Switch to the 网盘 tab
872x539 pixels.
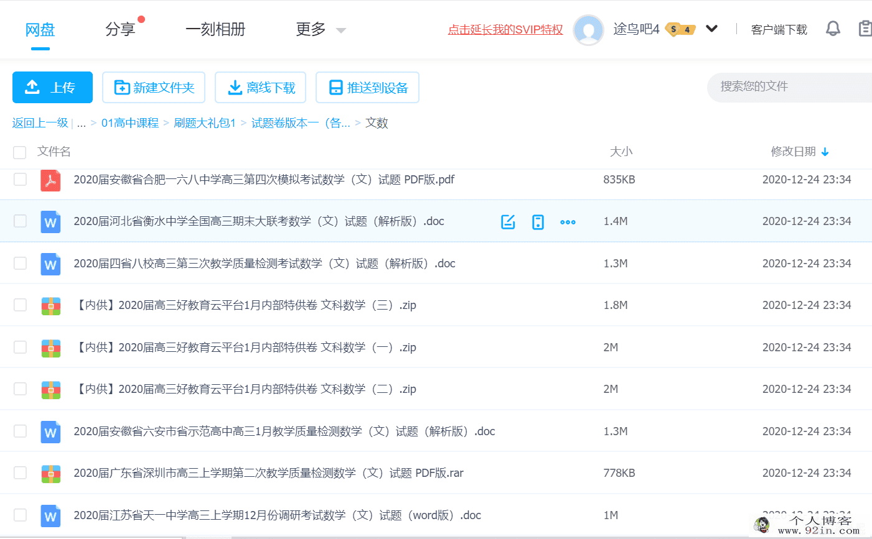40,29
